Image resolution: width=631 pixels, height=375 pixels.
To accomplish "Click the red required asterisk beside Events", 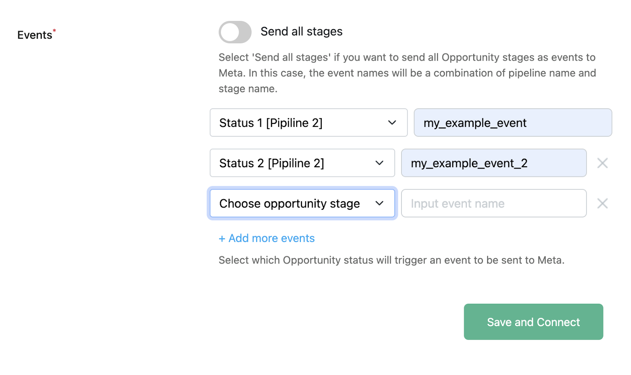I will [54, 30].
